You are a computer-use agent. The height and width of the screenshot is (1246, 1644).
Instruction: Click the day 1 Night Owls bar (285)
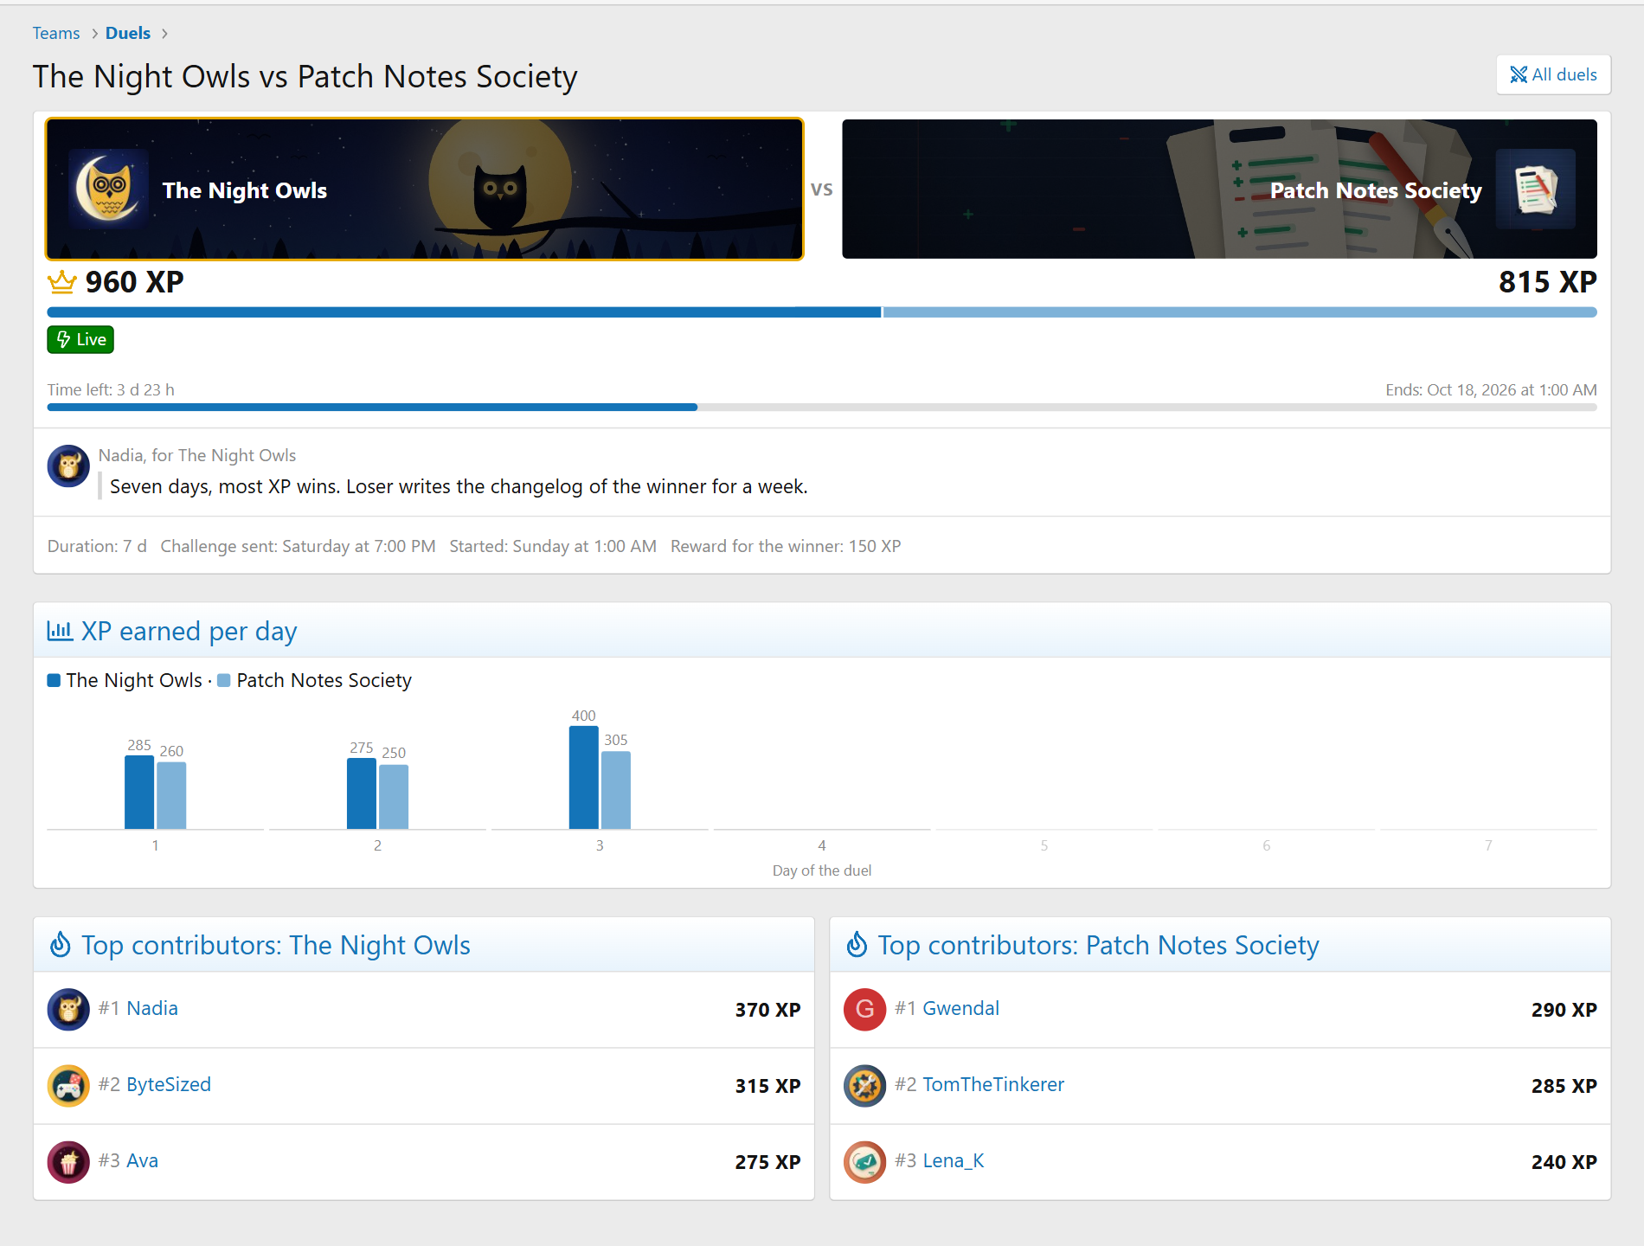click(139, 792)
